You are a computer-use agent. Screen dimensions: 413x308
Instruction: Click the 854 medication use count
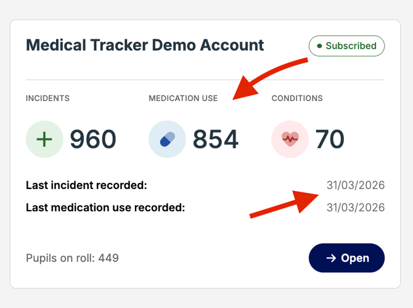pyautogui.click(x=216, y=140)
